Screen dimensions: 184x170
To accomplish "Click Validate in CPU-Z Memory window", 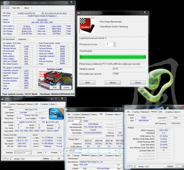I will pyautogui.click(x=170, y=166).
